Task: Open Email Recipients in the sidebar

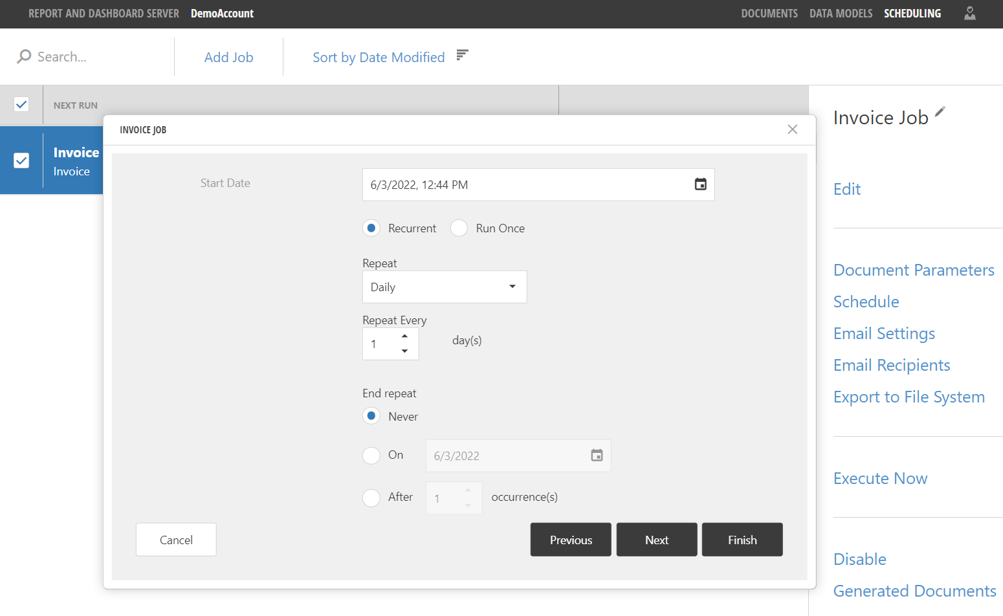Action: click(892, 365)
